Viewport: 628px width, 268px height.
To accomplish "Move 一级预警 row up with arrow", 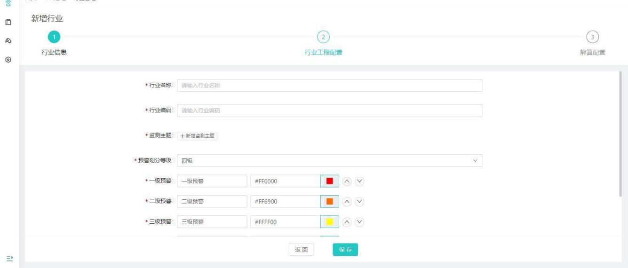I will pyautogui.click(x=347, y=181).
